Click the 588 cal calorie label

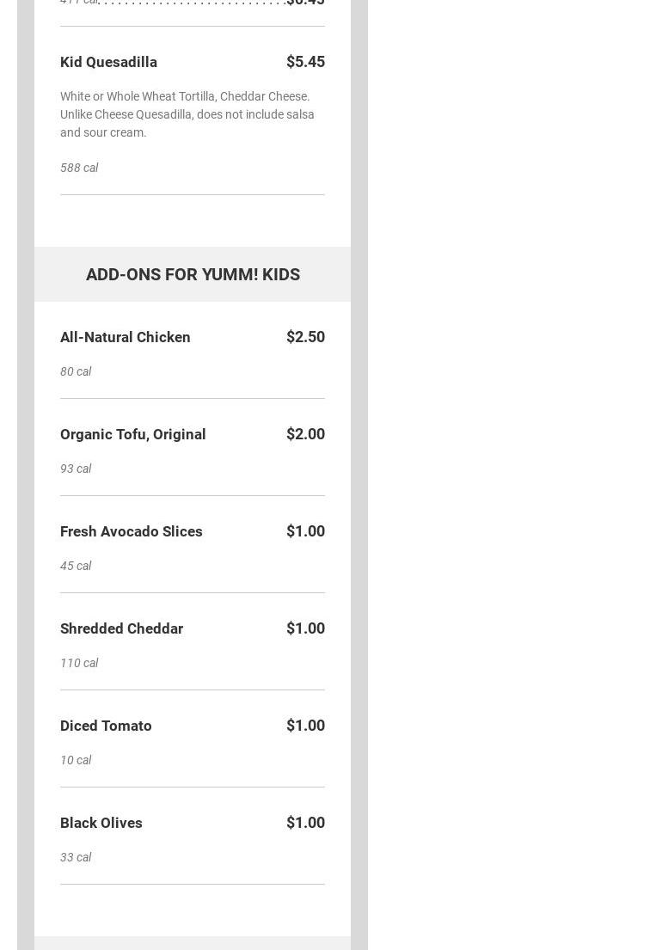[79, 168]
